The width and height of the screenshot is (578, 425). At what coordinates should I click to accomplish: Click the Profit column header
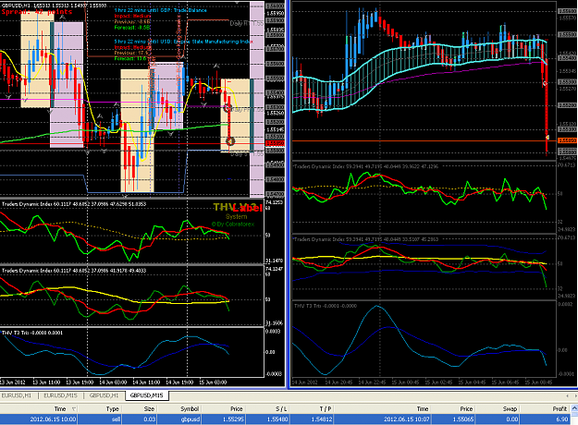click(x=560, y=408)
